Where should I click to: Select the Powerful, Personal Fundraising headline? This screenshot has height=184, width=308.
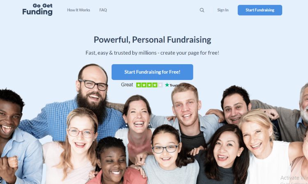[x=152, y=40]
